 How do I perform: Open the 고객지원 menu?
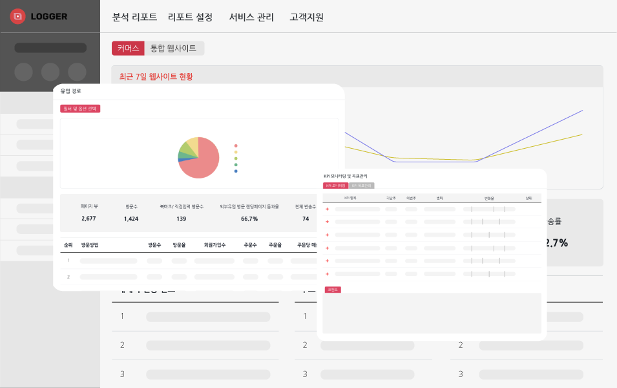307,17
